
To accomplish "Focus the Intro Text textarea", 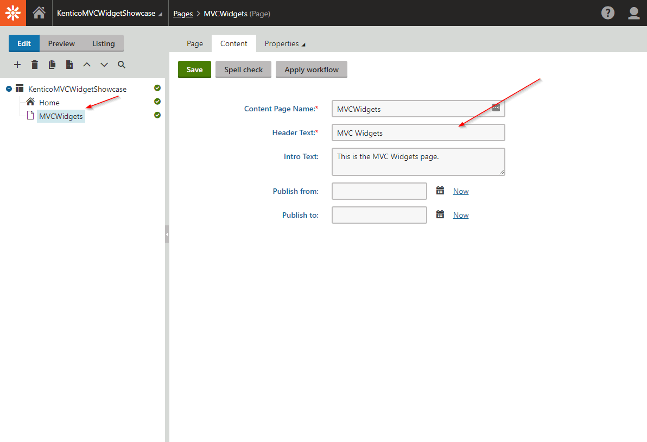I will coord(418,162).
